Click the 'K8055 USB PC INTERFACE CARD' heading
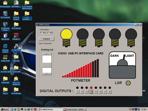Image resolution: width=148 pixels, height=111 pixels. coord(81,53)
